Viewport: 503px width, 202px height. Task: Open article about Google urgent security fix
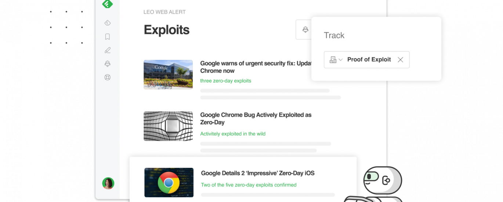pyautogui.click(x=256, y=67)
